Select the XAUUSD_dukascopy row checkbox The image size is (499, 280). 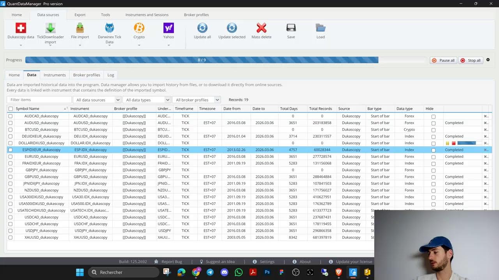[x=11, y=237]
